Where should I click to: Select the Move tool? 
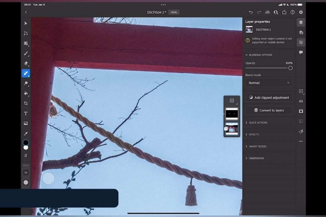pyautogui.click(x=26, y=23)
